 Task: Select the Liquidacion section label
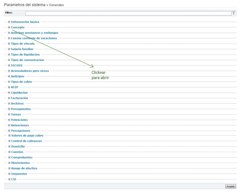[19, 93]
